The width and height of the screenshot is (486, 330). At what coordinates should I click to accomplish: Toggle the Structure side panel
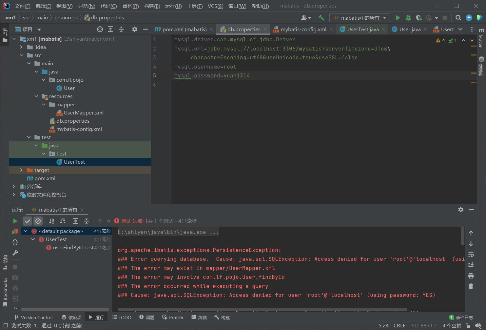5,262
